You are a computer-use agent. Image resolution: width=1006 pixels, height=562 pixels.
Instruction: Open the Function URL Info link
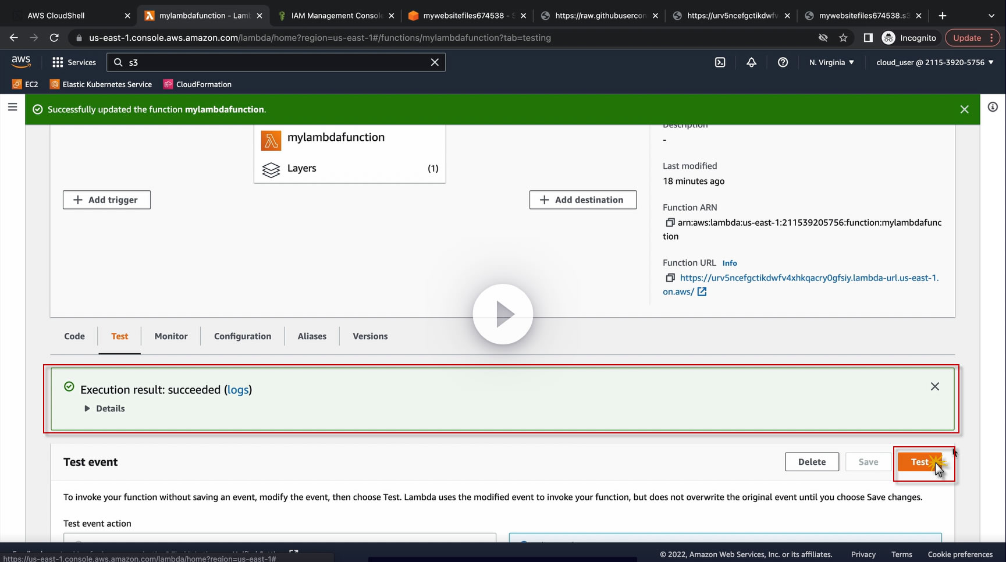(x=730, y=263)
